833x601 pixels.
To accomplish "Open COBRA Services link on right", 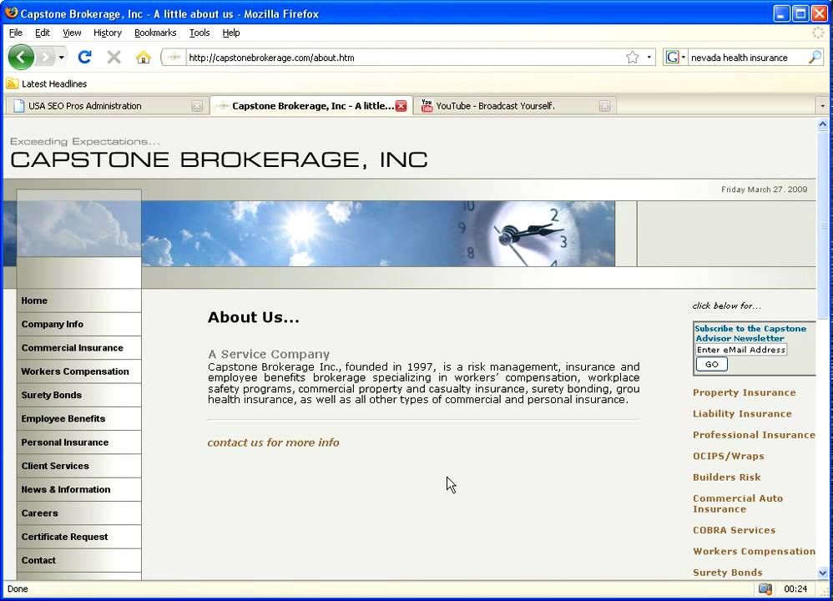I will [x=734, y=530].
